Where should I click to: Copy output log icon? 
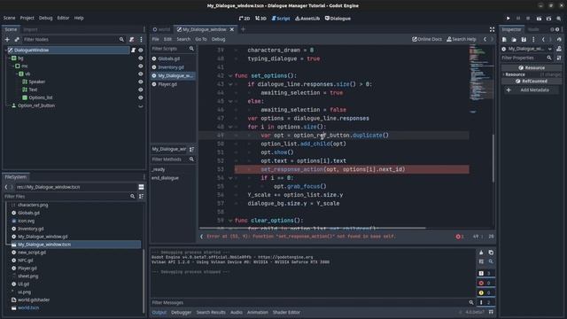[491, 253]
